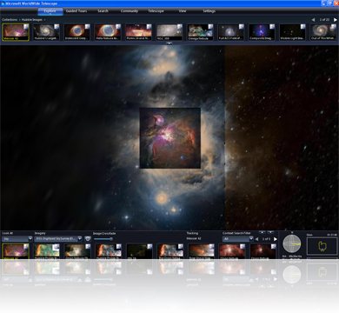Open the Look At dropdown
Viewport: 339px width, 313px height.
pos(17,239)
